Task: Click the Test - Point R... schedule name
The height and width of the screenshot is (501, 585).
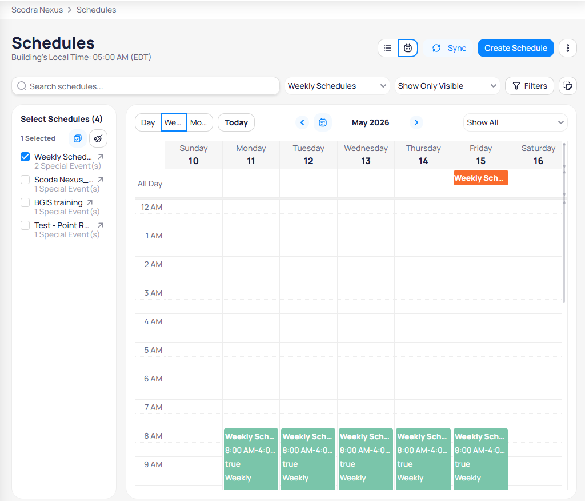Action: point(62,225)
